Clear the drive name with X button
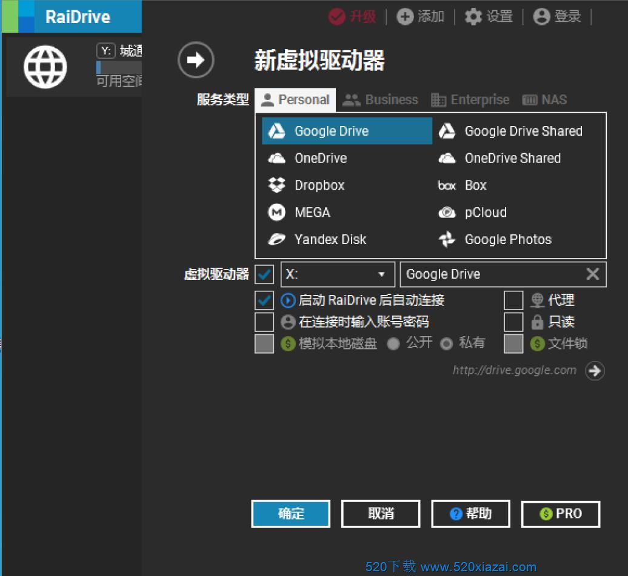 (593, 274)
